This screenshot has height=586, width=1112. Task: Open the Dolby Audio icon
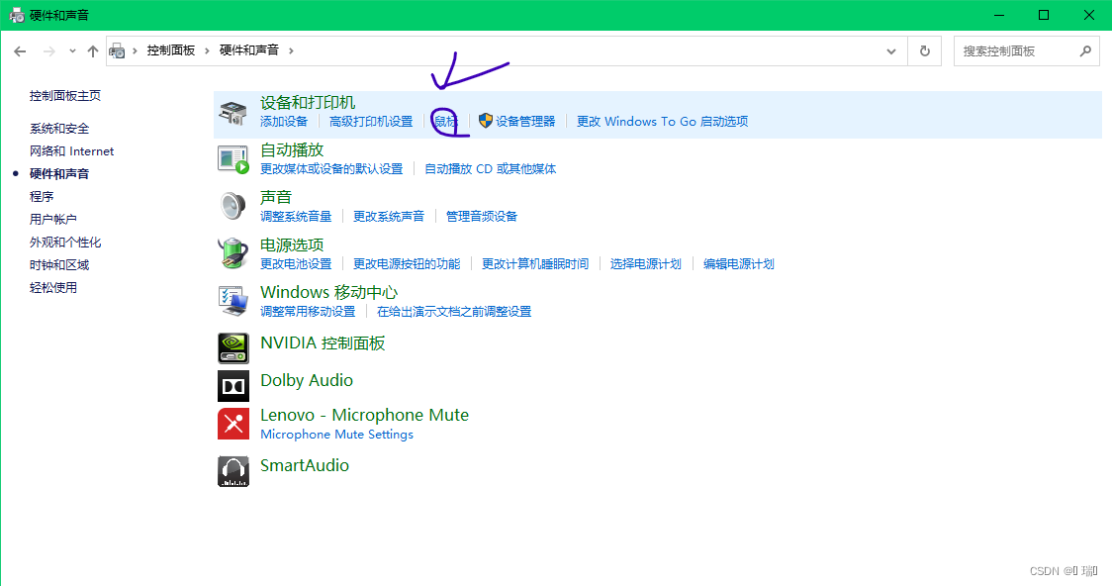tap(233, 386)
